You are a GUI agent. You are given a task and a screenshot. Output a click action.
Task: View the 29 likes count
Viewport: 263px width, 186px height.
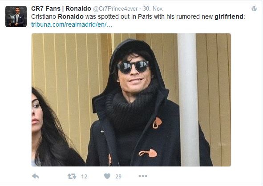point(118,177)
